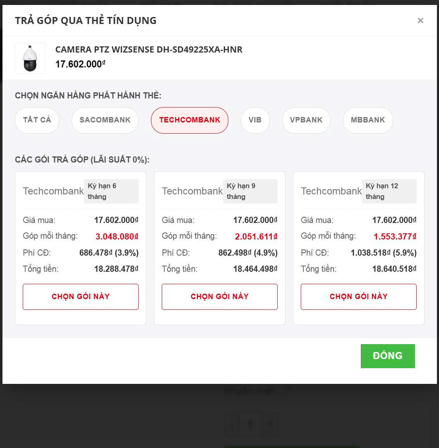Switch to the VIB bank filter

click(x=255, y=120)
